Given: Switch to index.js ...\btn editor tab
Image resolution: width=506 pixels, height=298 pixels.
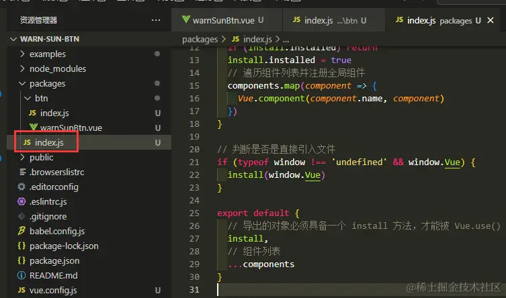Looking at the screenshot, I should (x=334, y=20).
